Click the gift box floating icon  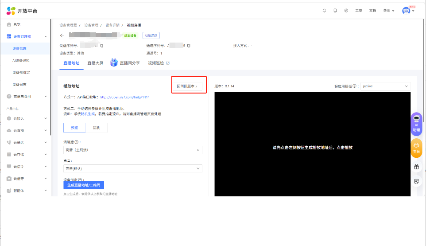pyautogui.click(x=416, y=167)
